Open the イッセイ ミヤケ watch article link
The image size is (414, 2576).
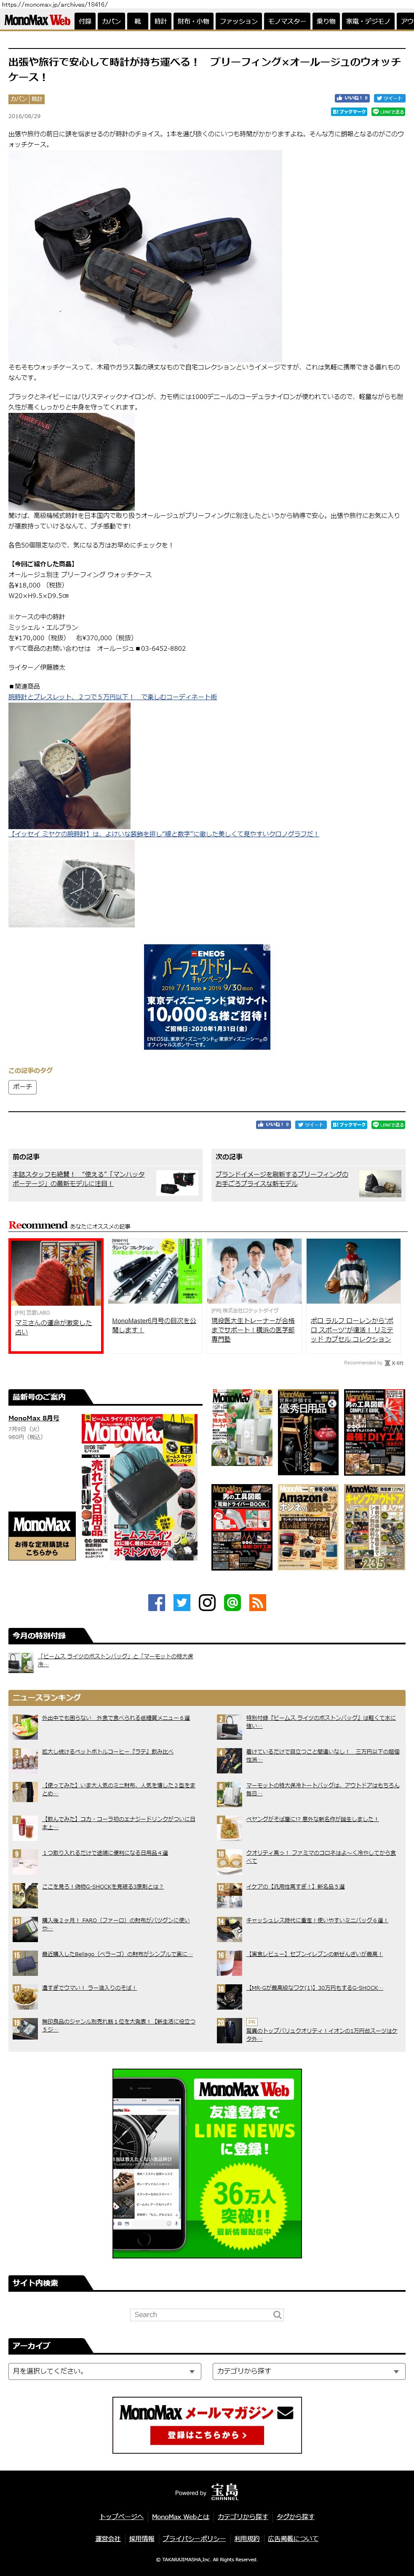point(163,834)
